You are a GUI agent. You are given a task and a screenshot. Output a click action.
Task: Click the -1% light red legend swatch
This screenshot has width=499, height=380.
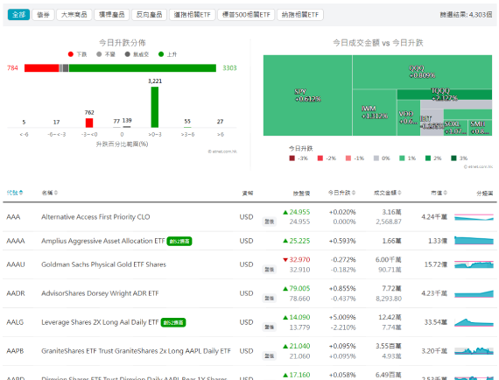(348, 158)
